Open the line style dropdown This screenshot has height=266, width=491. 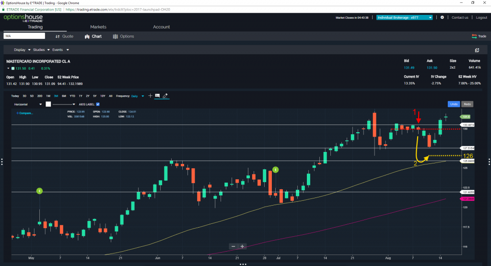pyautogui.click(x=64, y=104)
